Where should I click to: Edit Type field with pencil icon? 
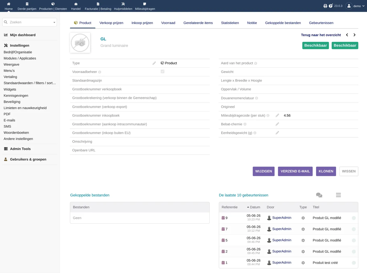154,63
